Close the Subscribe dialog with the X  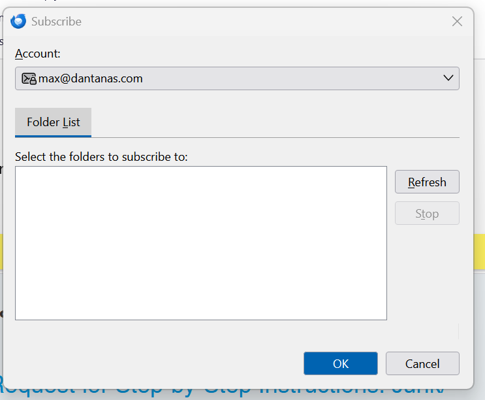tap(457, 22)
